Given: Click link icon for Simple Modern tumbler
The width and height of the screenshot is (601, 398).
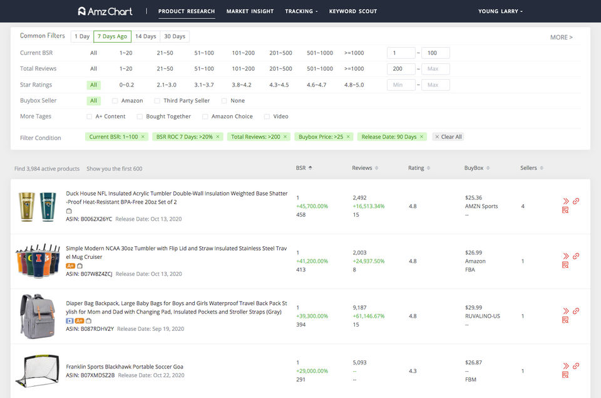Looking at the screenshot, I should (576, 256).
